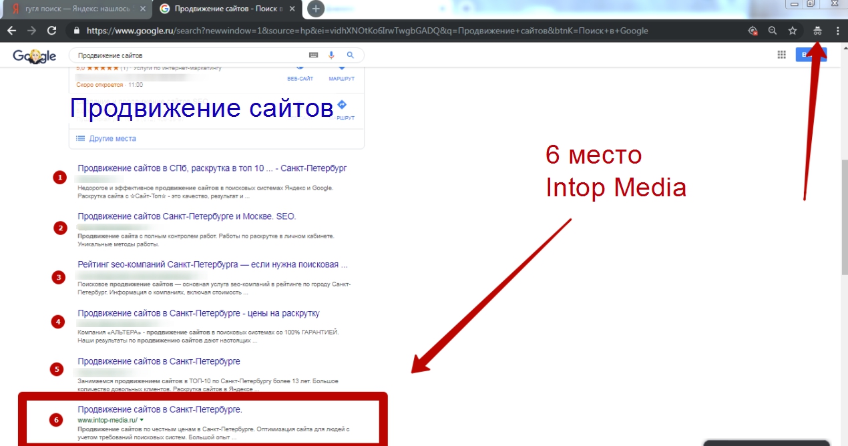Reload the current page

pos(51,31)
